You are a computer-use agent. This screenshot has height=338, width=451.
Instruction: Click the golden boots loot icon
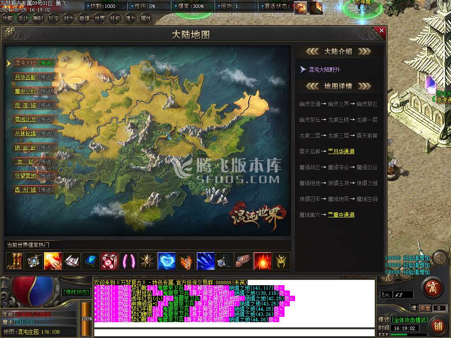pos(15,261)
